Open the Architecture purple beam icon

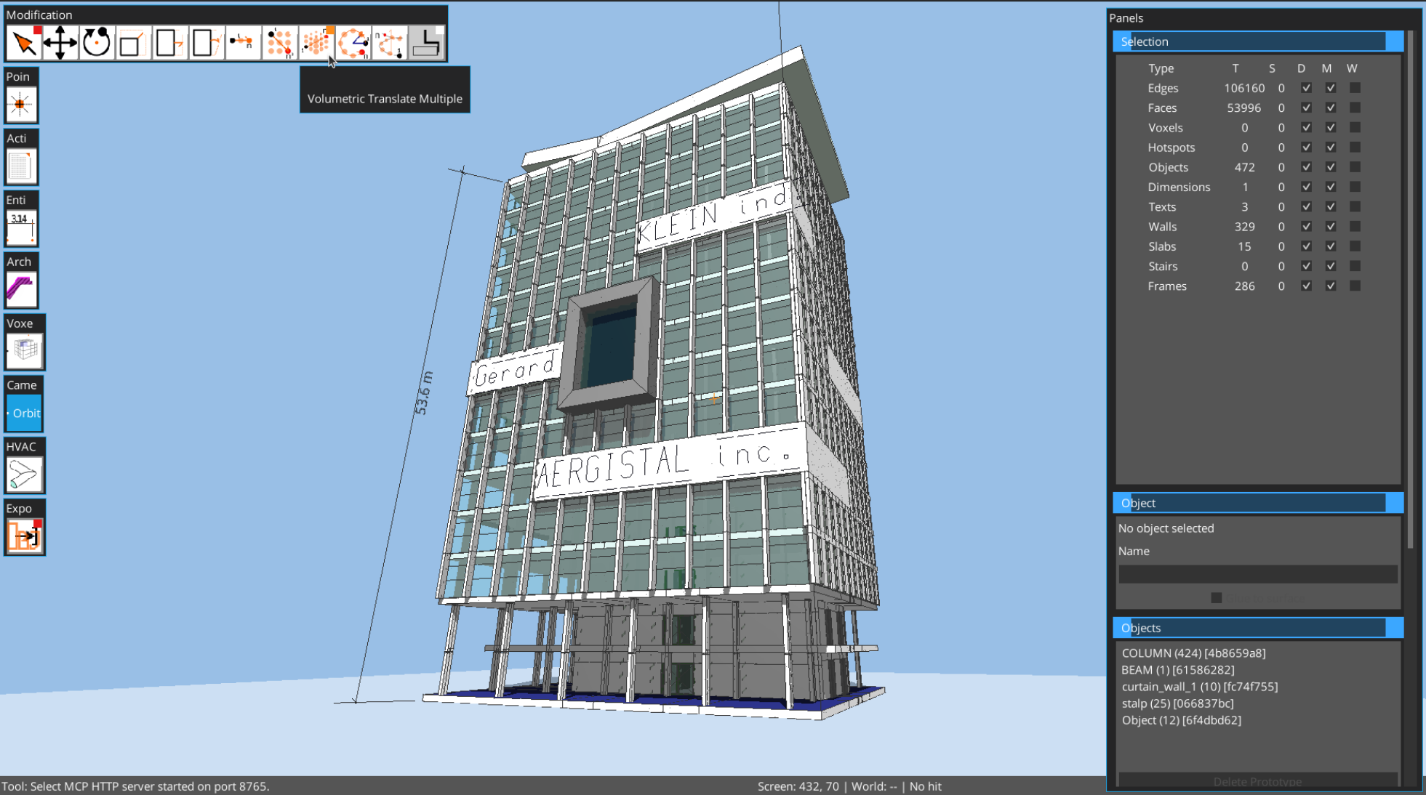click(x=21, y=289)
